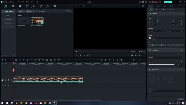Click the timeline zoom in plus icon
This screenshot has height=105, width=186.
(133, 60)
